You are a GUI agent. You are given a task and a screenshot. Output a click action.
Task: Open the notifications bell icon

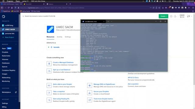(x=175, y=16)
